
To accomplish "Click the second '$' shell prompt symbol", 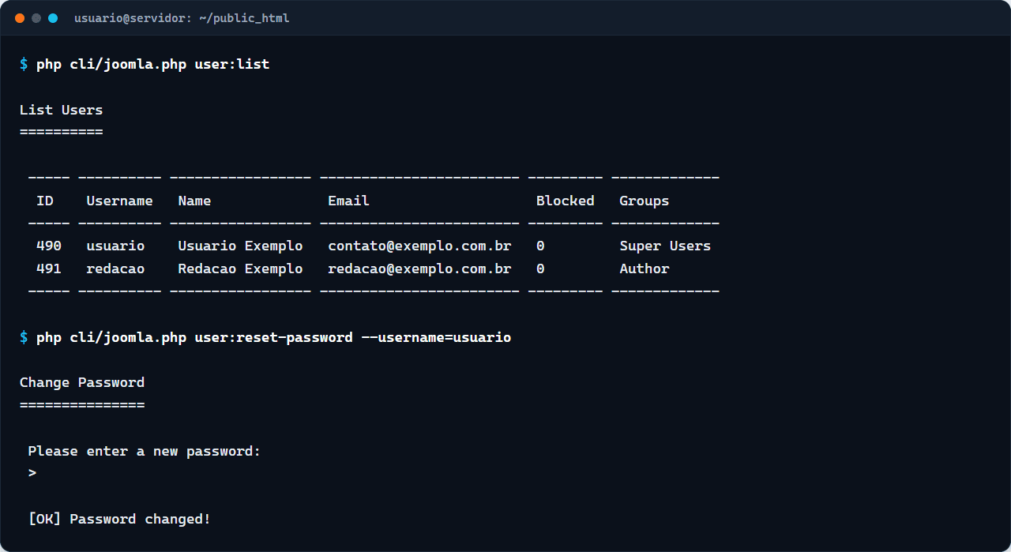I will pyautogui.click(x=24, y=337).
